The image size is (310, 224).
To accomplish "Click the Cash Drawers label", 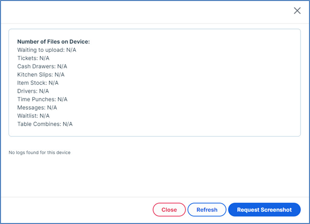I will 36,66.
